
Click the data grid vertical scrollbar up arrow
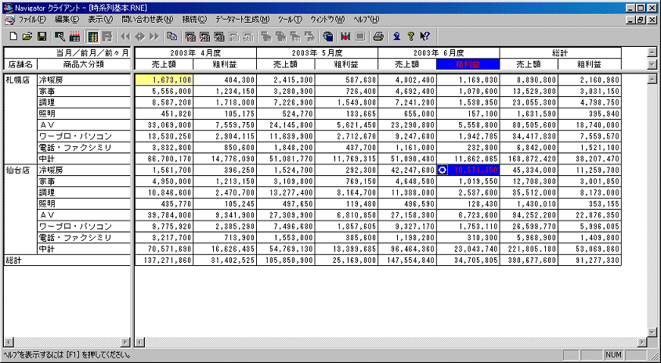point(652,78)
